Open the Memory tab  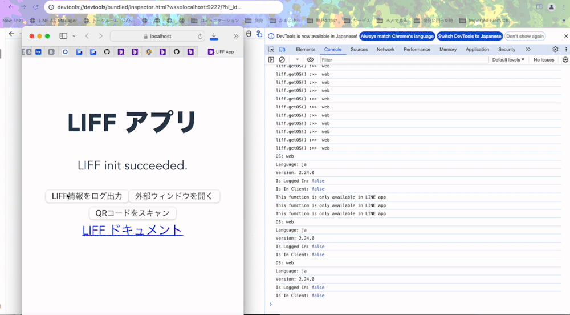[448, 50]
